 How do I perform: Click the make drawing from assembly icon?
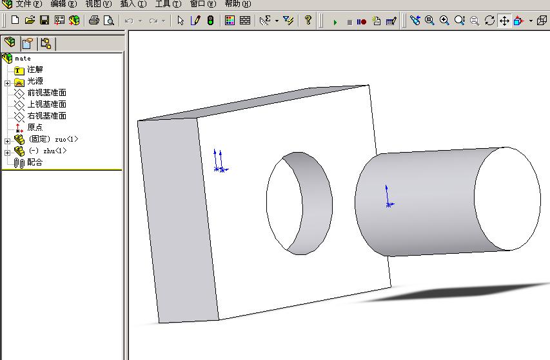(x=59, y=21)
